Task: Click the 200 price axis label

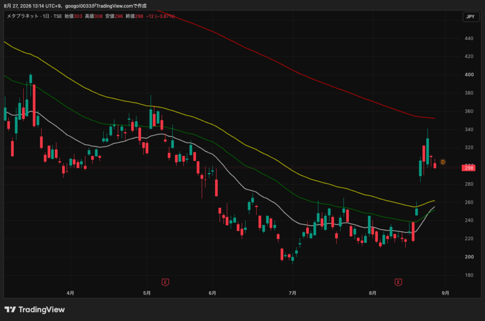Action: [x=469, y=257]
